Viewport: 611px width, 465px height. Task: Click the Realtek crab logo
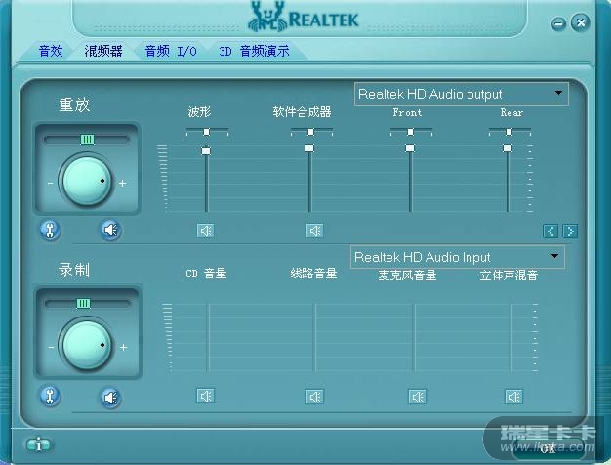click(267, 17)
